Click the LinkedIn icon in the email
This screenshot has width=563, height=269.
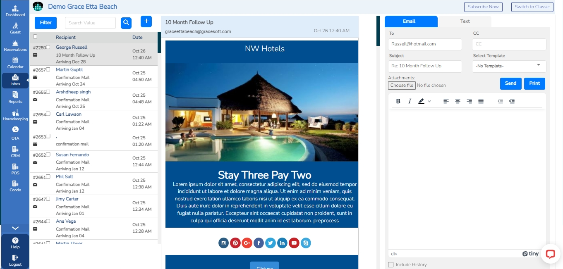tap(282, 243)
